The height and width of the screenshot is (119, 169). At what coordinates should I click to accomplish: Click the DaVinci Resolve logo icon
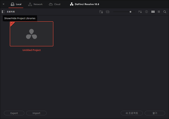72,4
